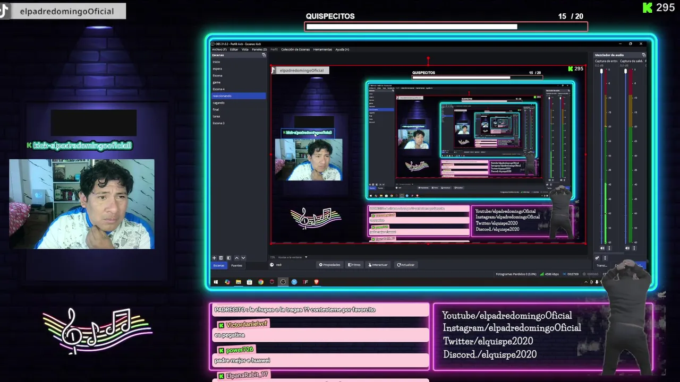Open Brave browser from the taskbar
Viewport: 680px width, 382px height.
[317, 282]
